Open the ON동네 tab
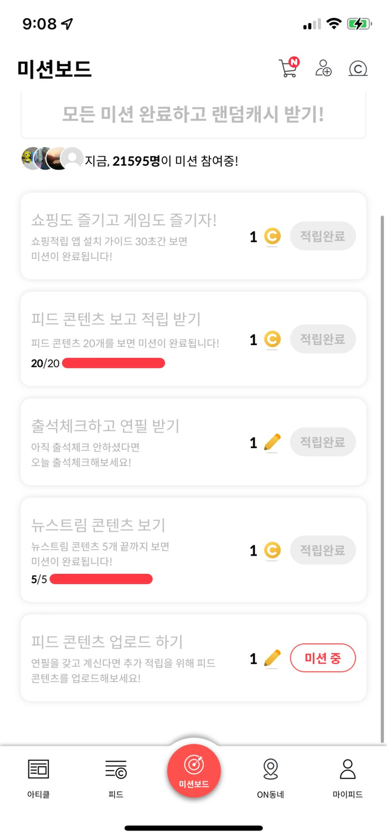 270,778
